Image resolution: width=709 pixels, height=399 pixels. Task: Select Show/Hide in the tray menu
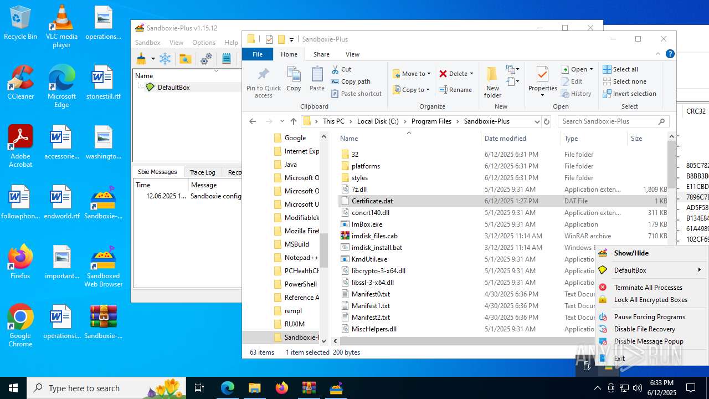coord(631,253)
